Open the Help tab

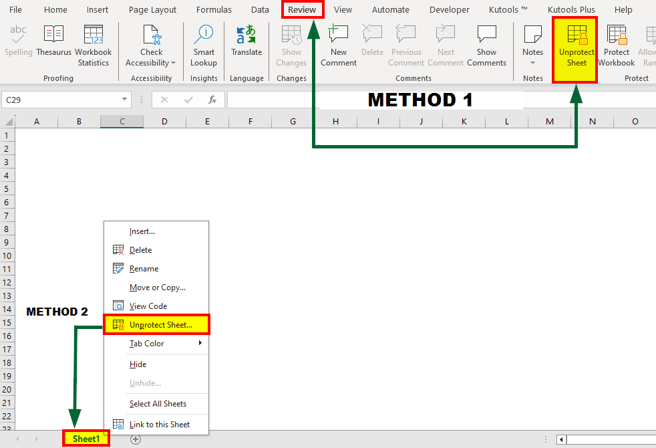coord(623,9)
